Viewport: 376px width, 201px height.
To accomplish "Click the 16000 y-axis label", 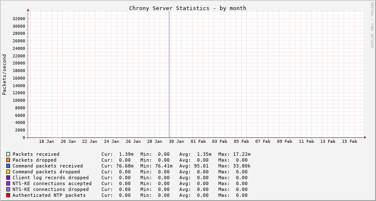I will pos(19,78).
